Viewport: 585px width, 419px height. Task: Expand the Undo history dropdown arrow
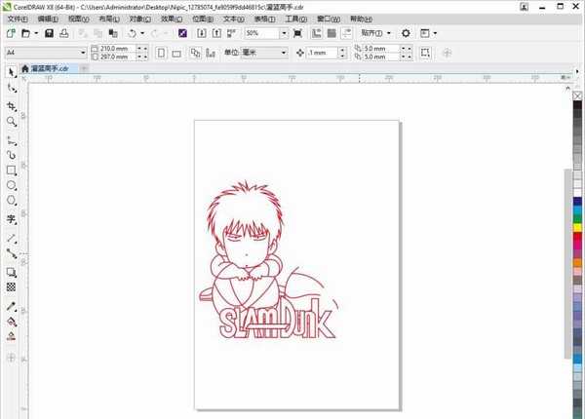point(142,33)
